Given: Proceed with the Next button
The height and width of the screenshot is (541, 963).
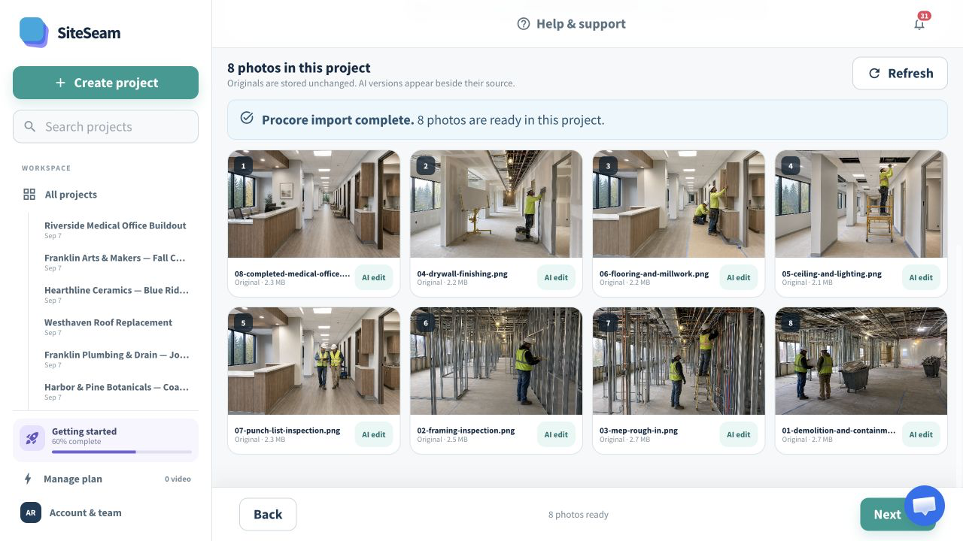Looking at the screenshot, I should coord(887,514).
